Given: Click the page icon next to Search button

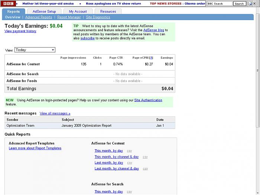Looking at the screenshot, I should click(250, 3).
